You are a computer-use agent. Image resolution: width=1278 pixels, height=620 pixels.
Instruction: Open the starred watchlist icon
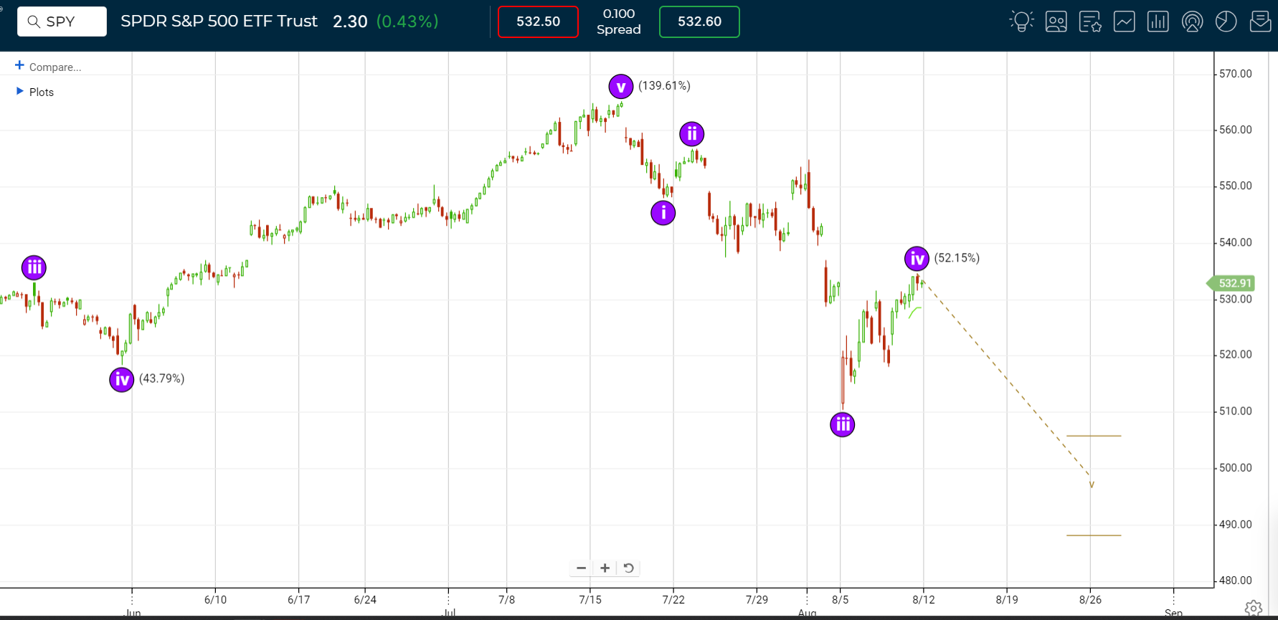click(x=1090, y=22)
